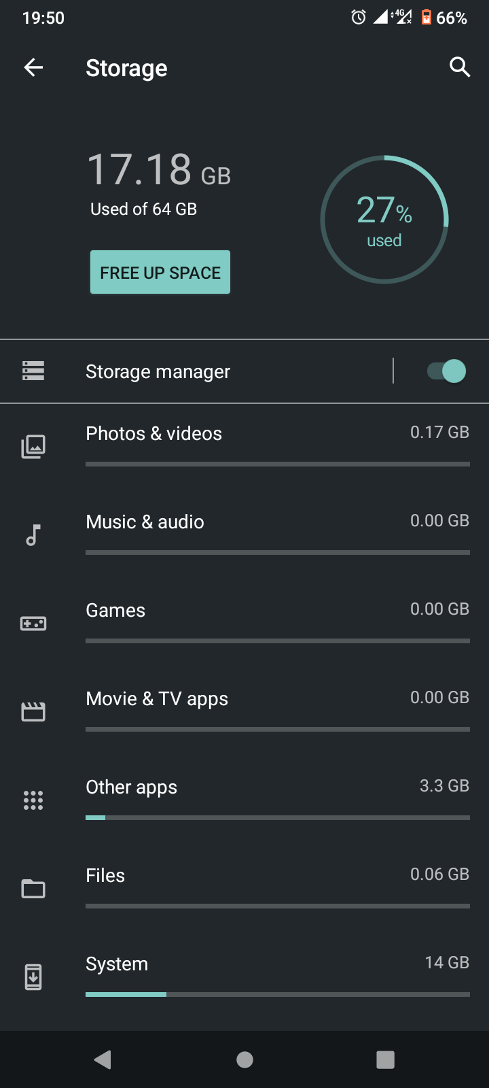Tap the Games controller icon

point(33,624)
